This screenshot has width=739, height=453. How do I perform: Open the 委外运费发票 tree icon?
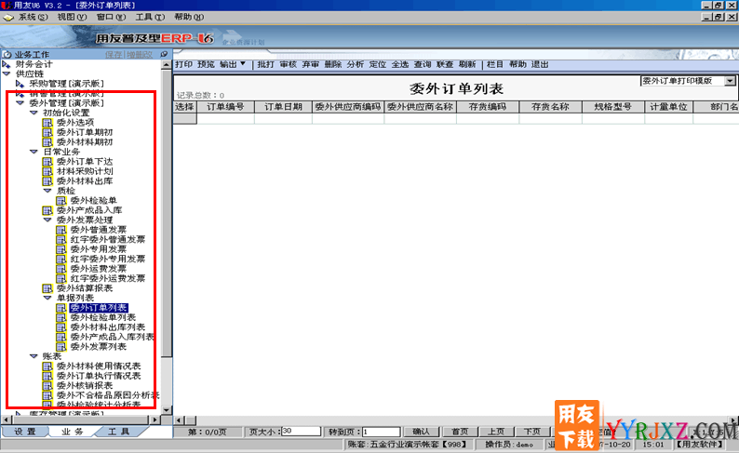pos(61,269)
